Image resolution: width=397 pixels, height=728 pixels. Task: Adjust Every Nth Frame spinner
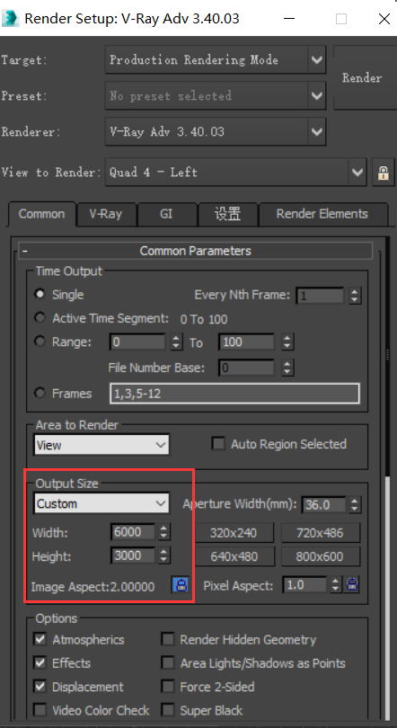coord(354,296)
